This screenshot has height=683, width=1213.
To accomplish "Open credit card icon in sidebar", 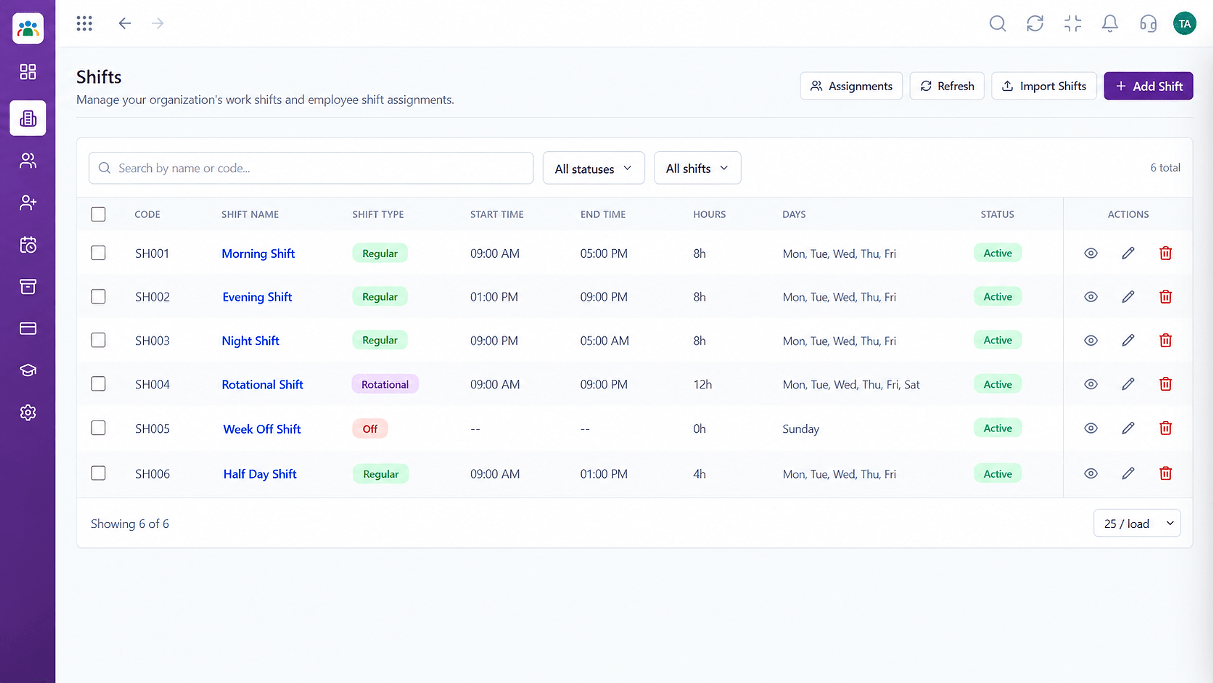I will pyautogui.click(x=28, y=328).
